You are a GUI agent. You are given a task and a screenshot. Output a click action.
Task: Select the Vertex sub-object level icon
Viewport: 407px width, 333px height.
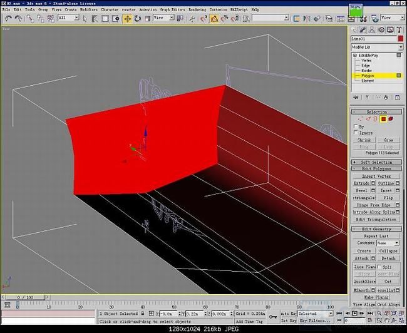point(360,119)
